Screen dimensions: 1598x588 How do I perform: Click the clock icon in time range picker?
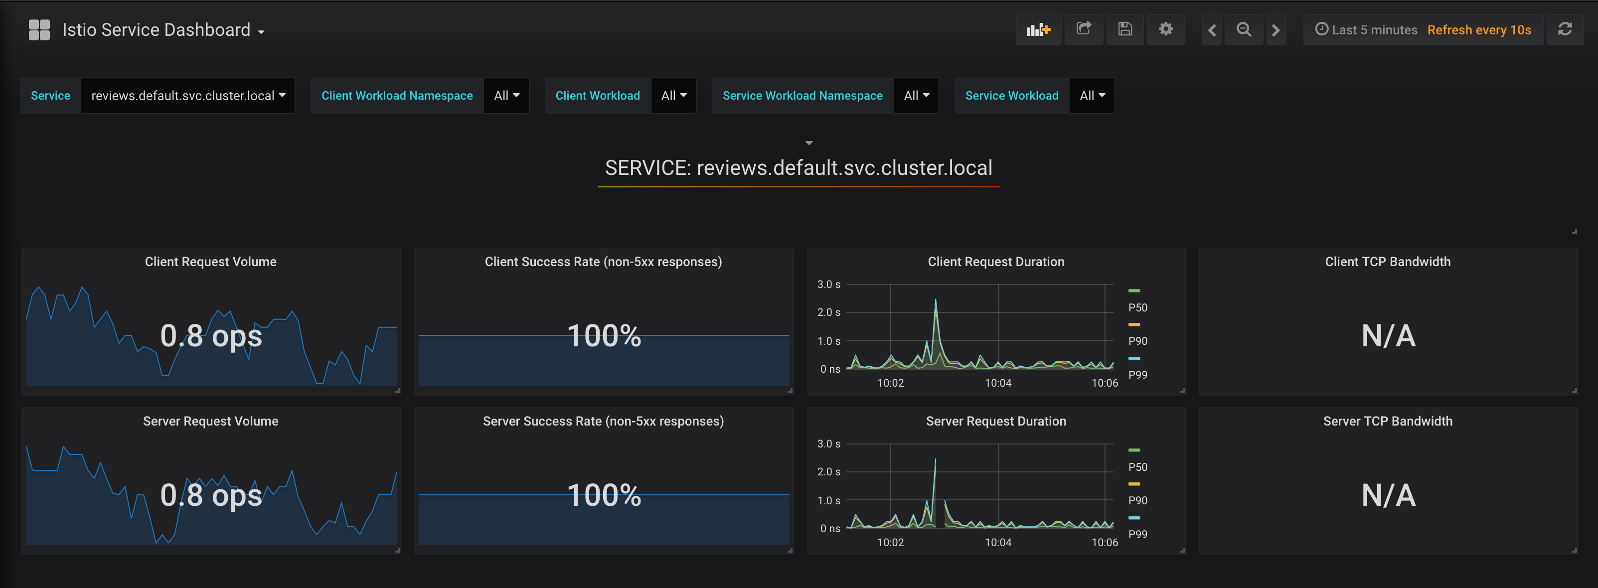[1321, 29]
